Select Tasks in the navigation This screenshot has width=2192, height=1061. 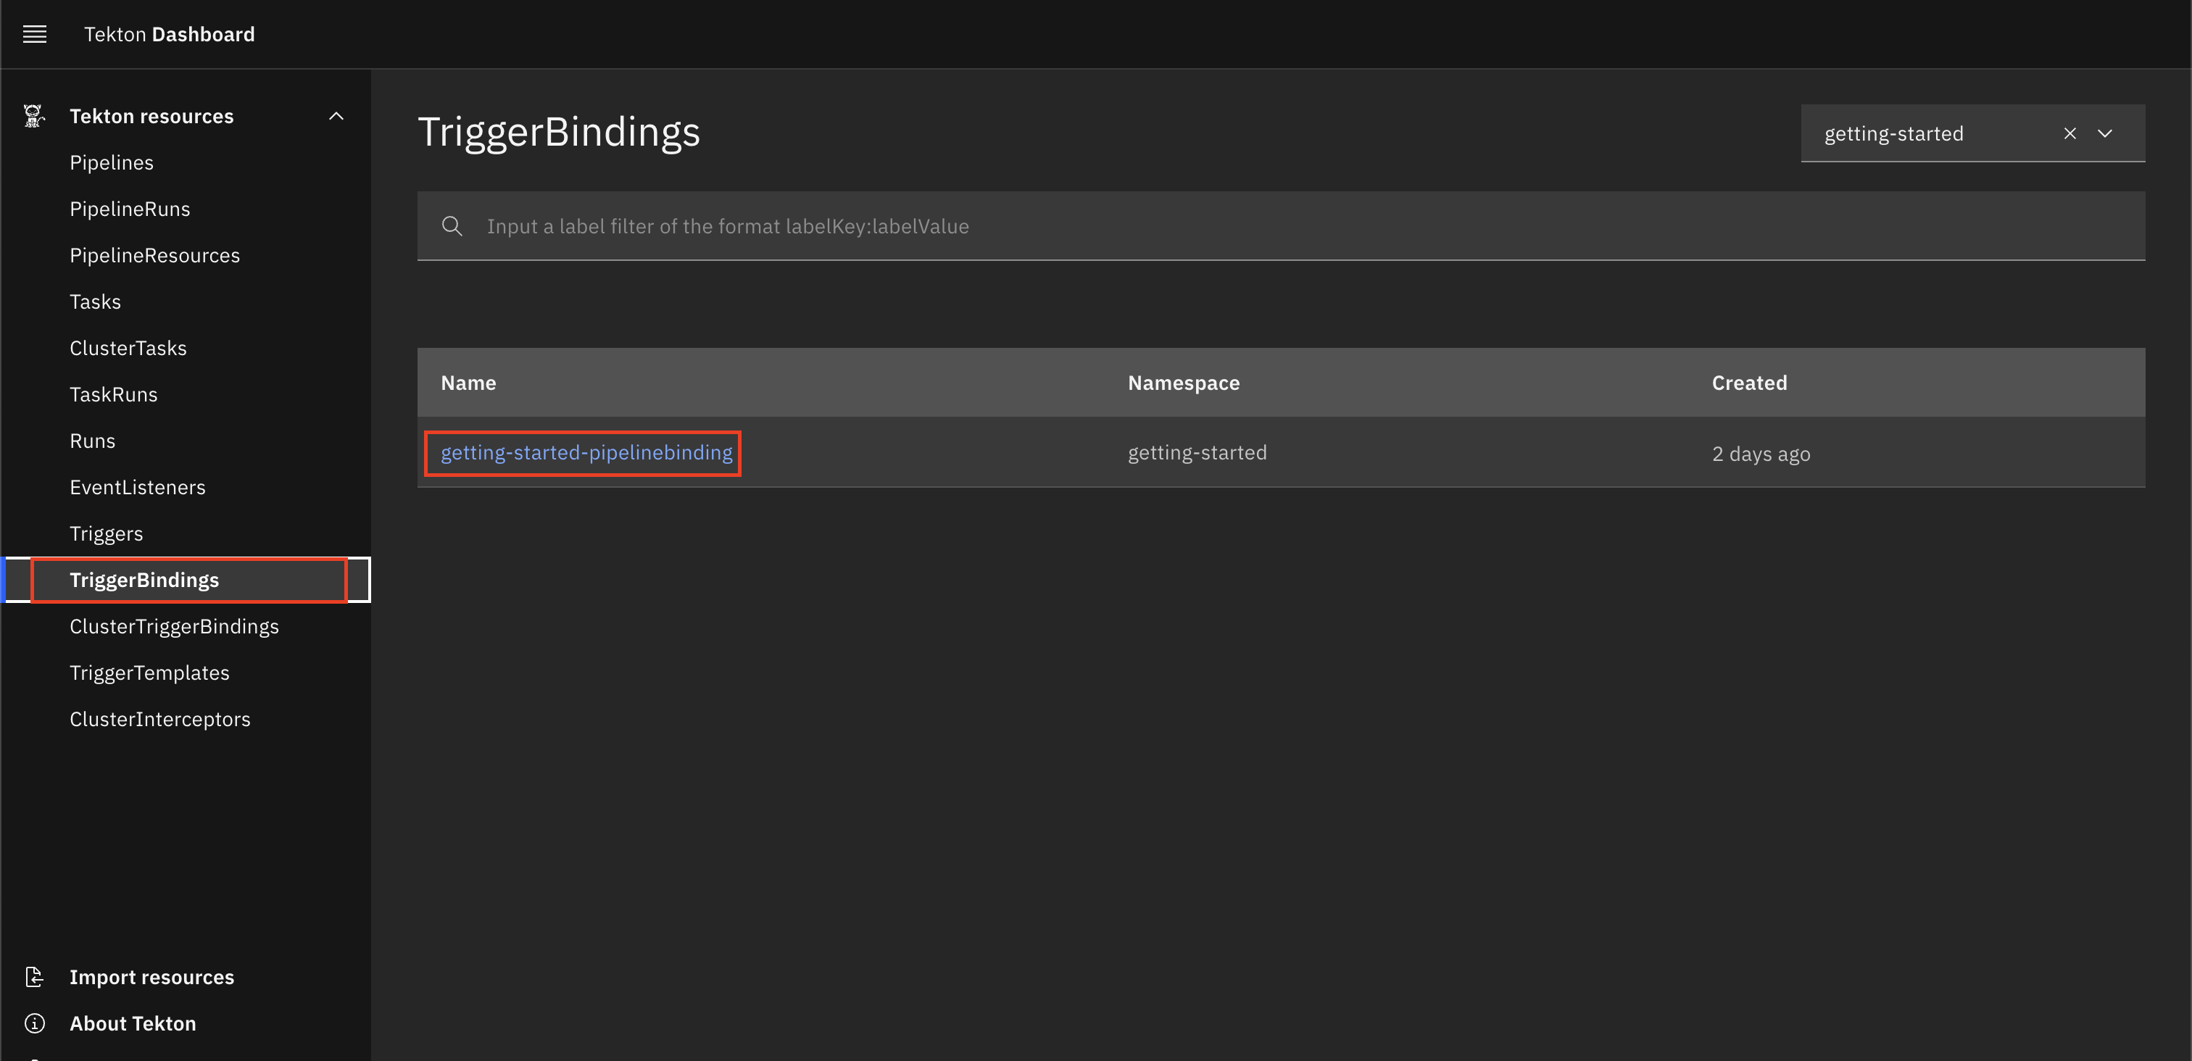click(95, 302)
